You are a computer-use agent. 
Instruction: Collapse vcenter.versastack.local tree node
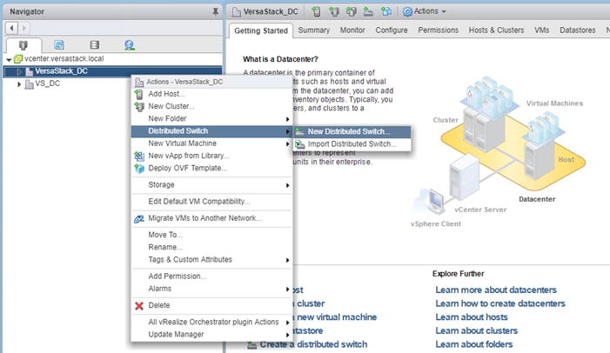[x=9, y=59]
